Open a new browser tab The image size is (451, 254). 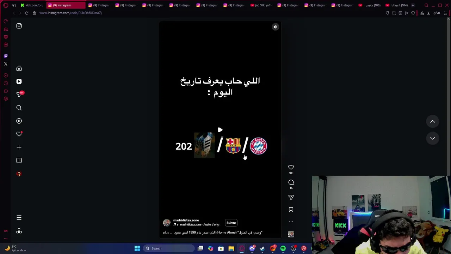click(413, 5)
